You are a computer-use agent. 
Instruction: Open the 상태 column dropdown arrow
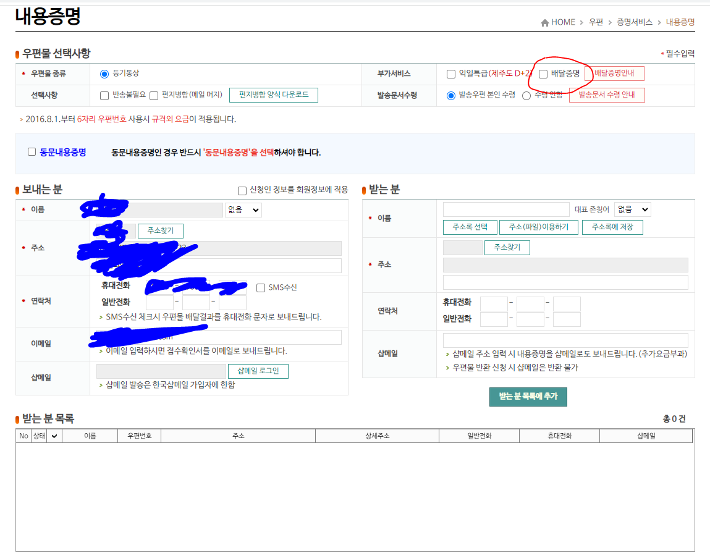click(54, 436)
